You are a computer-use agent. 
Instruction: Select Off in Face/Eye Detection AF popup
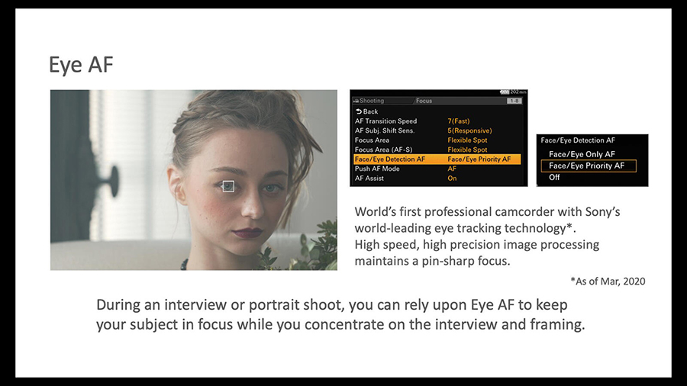554,177
